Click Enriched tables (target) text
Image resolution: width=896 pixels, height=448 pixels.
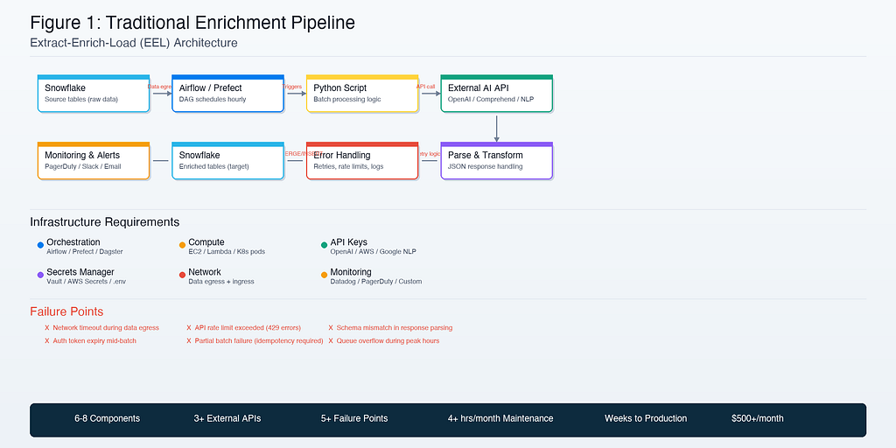click(x=213, y=167)
